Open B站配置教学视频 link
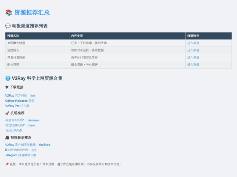Screen dimensions: 237x177 click(17, 150)
